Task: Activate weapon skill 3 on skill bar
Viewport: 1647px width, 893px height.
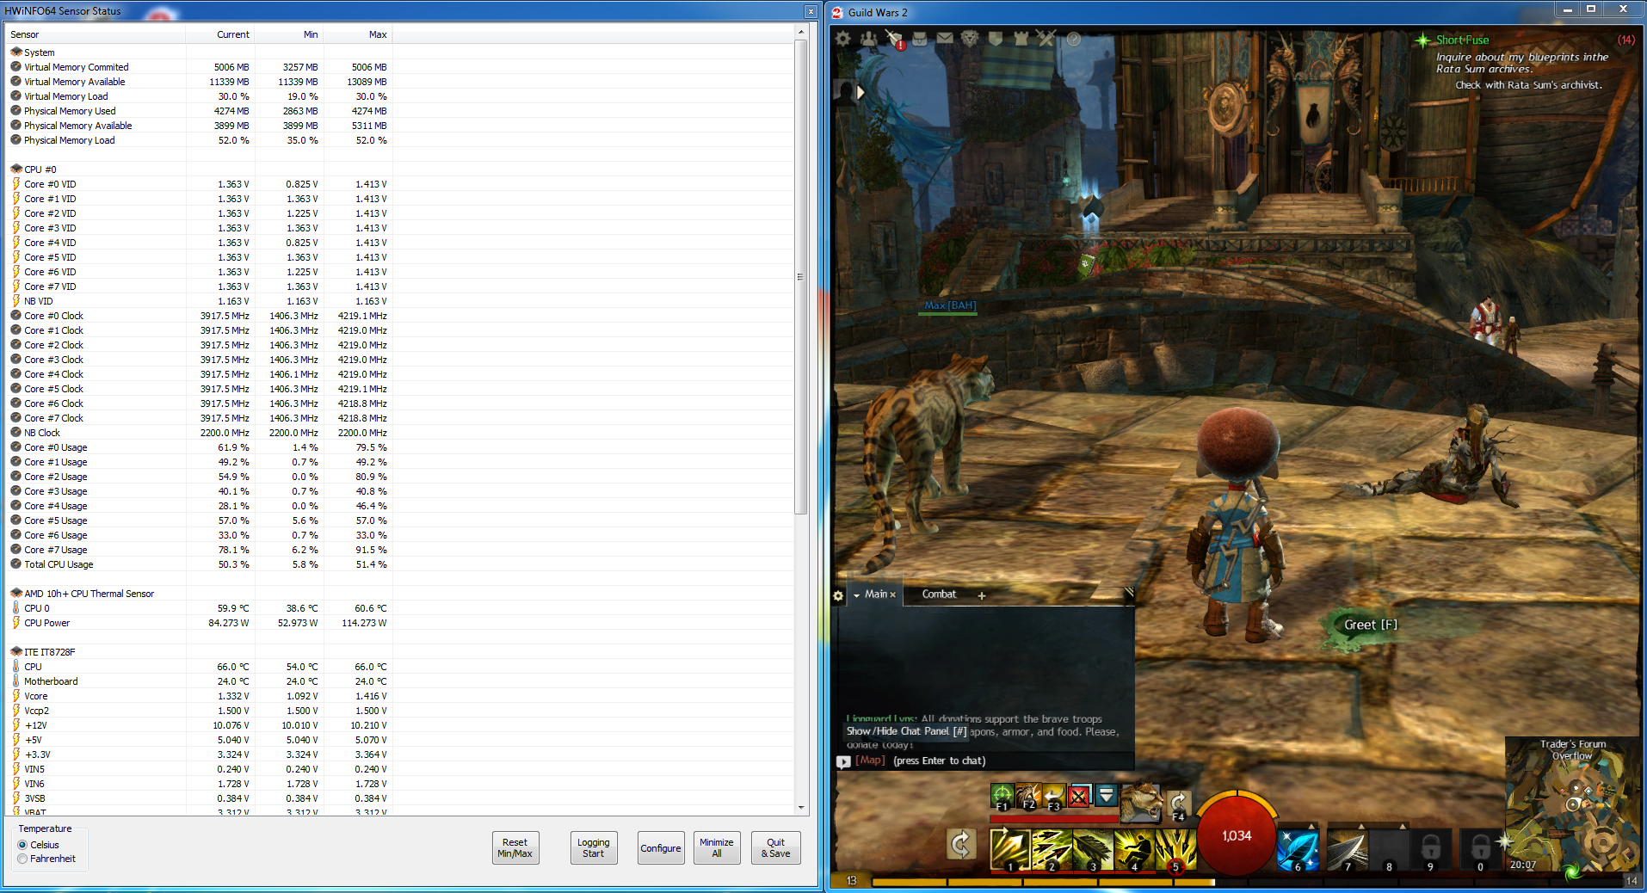Action: coord(1092,850)
